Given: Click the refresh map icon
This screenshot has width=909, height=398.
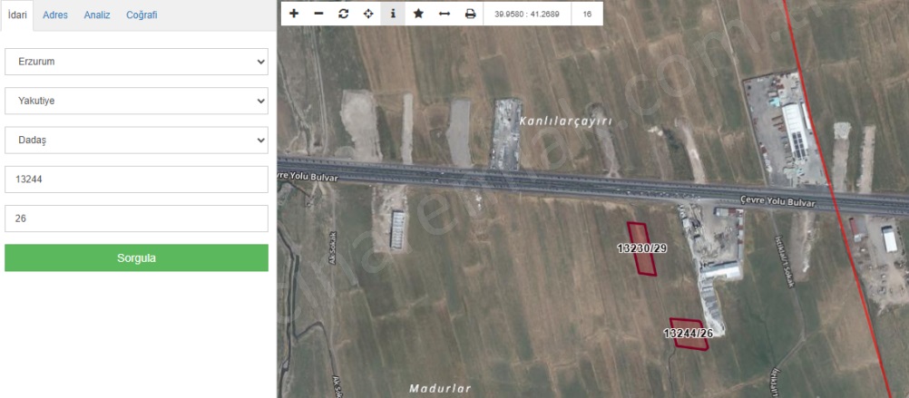Looking at the screenshot, I should click(343, 14).
